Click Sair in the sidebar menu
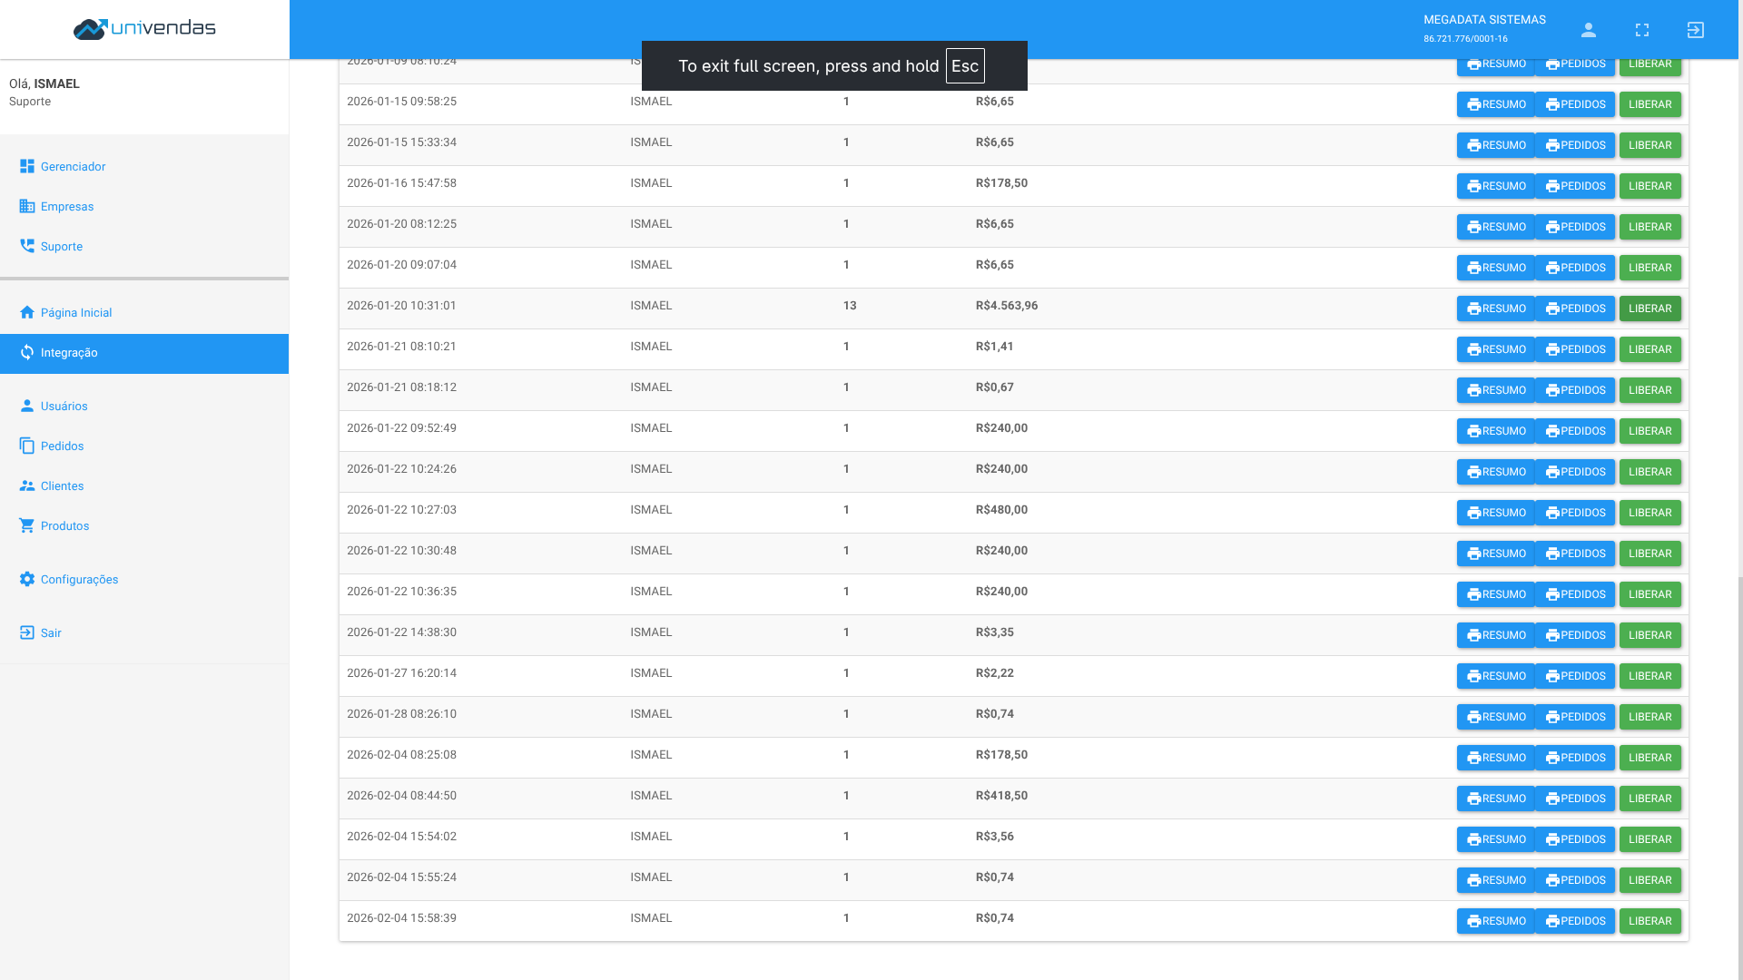1743x980 pixels. click(51, 633)
